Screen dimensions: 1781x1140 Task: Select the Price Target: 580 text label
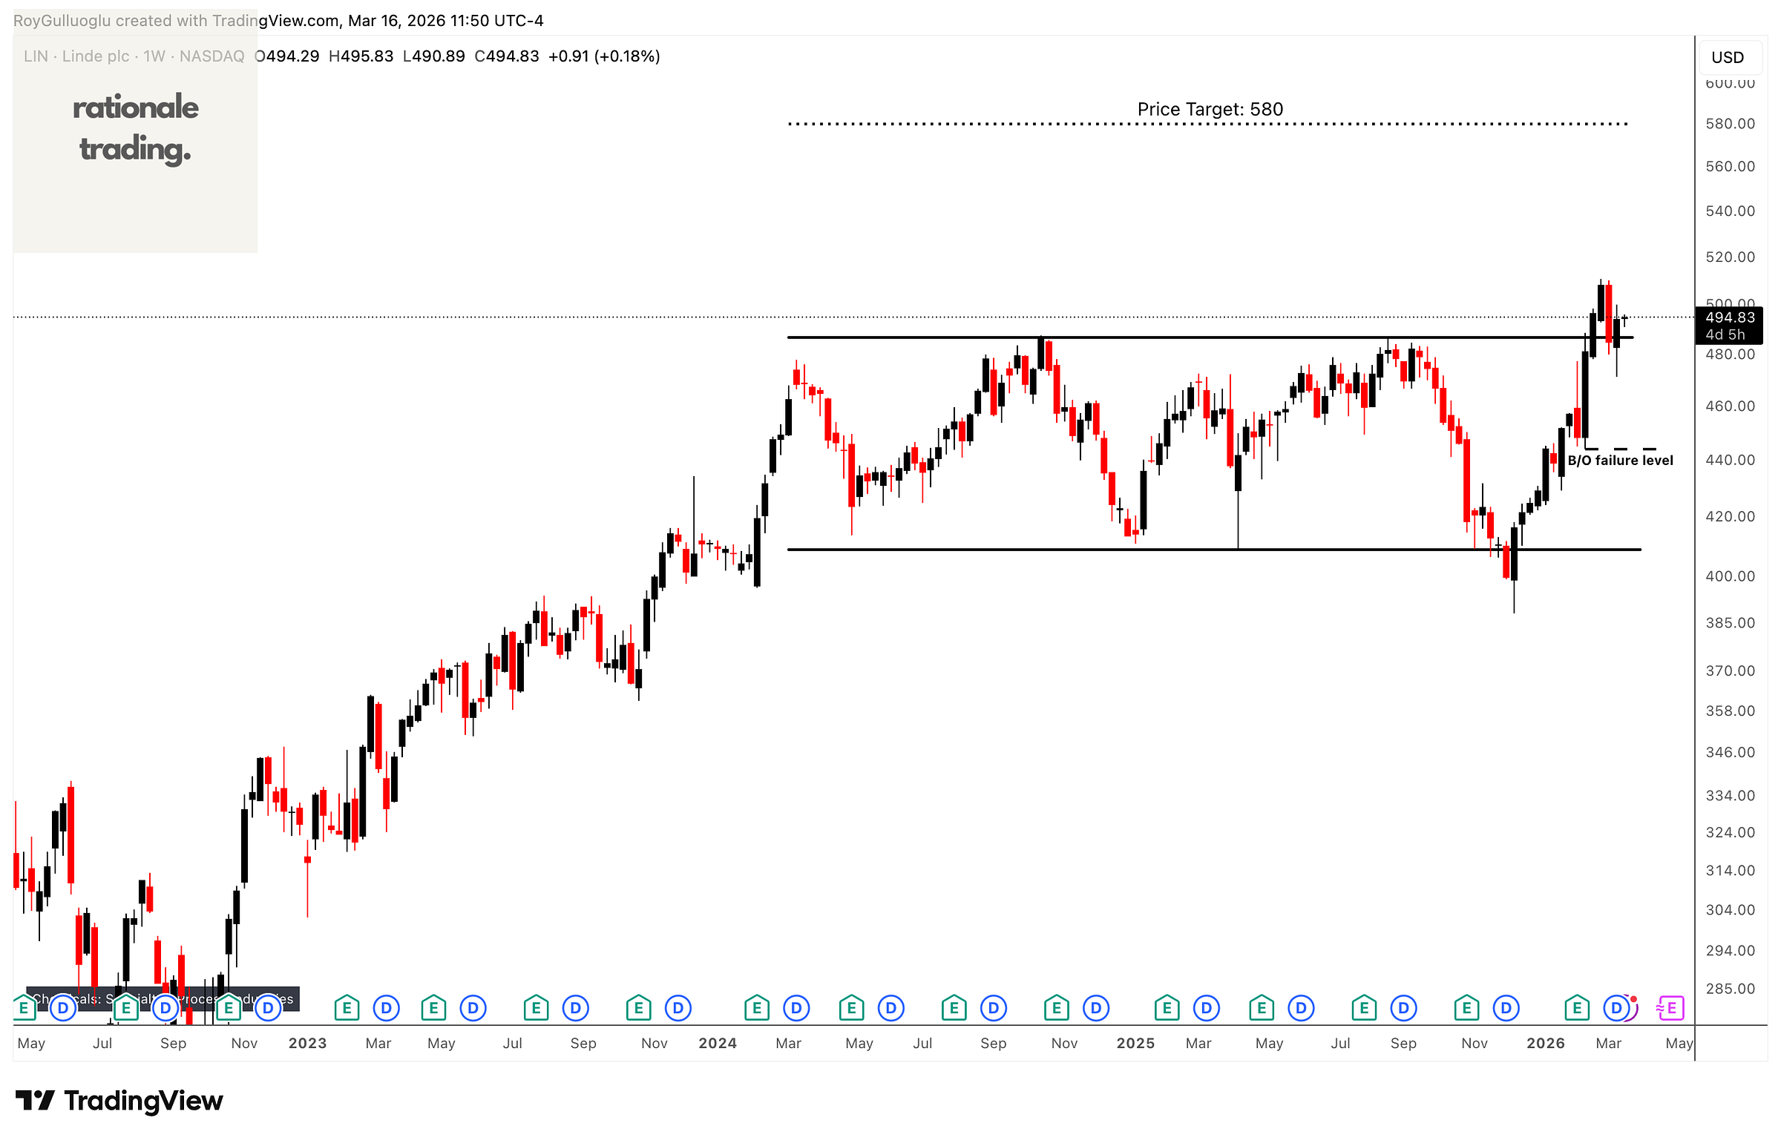point(1210,109)
